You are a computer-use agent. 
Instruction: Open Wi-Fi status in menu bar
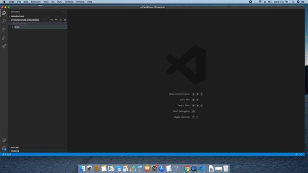coord(260,2)
